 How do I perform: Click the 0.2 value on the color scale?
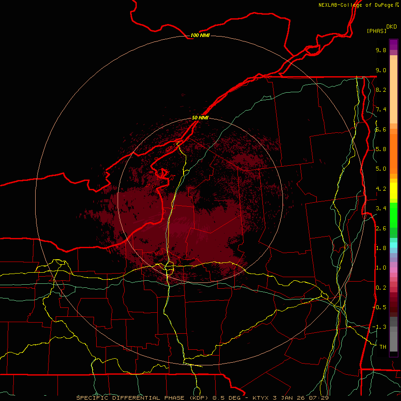381,288
